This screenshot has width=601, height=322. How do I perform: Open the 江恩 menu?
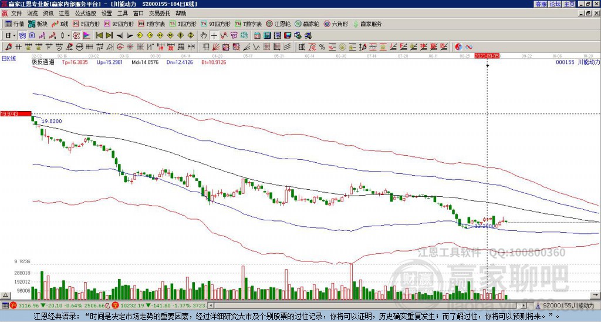coord(65,14)
